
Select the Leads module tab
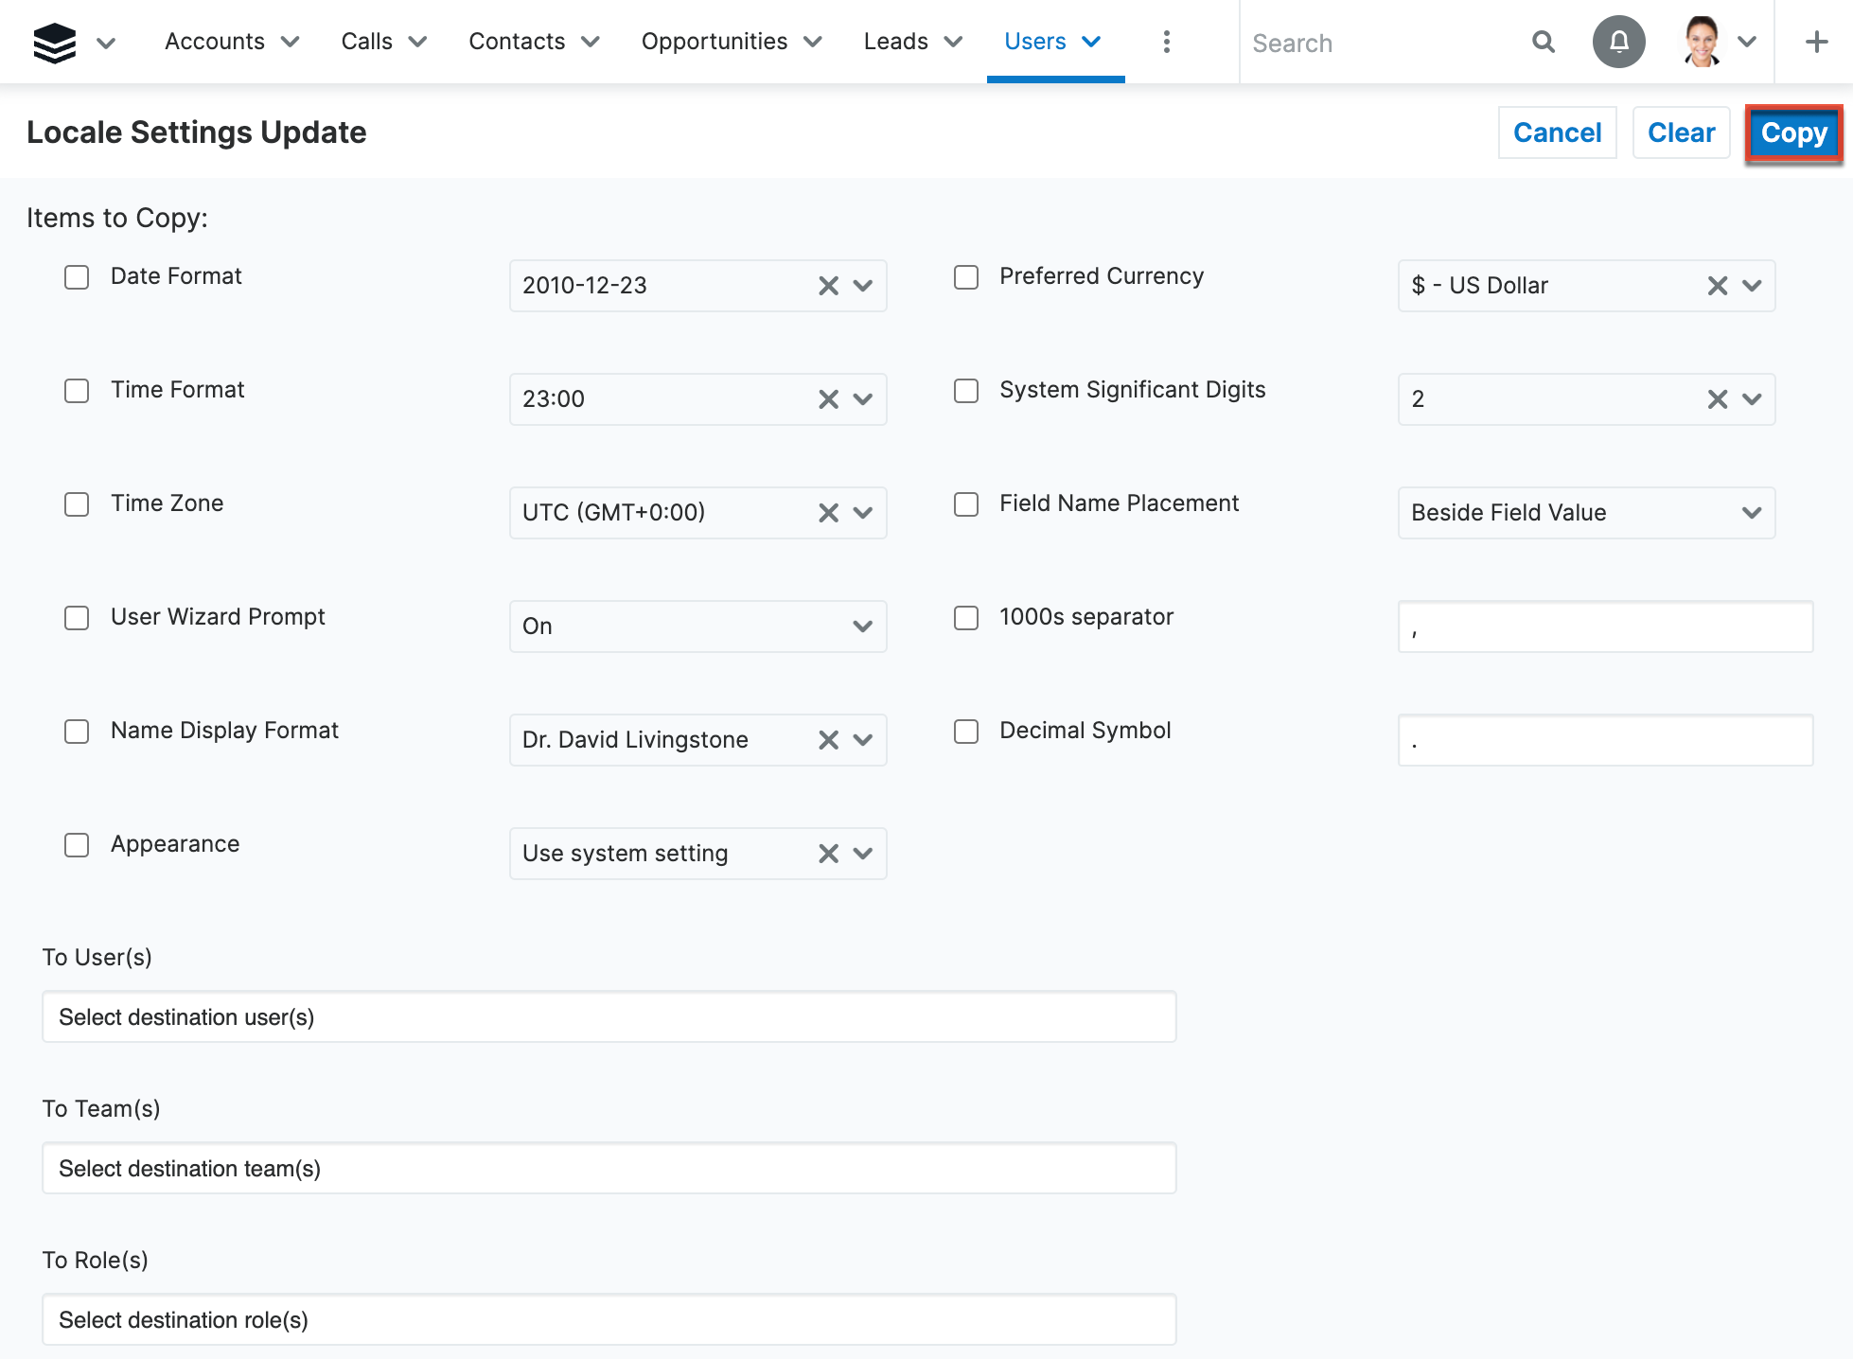click(x=895, y=42)
